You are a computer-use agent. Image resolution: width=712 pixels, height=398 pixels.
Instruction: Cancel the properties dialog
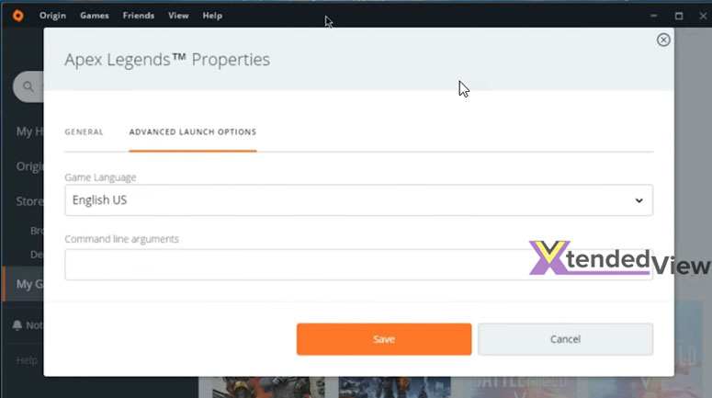click(565, 339)
